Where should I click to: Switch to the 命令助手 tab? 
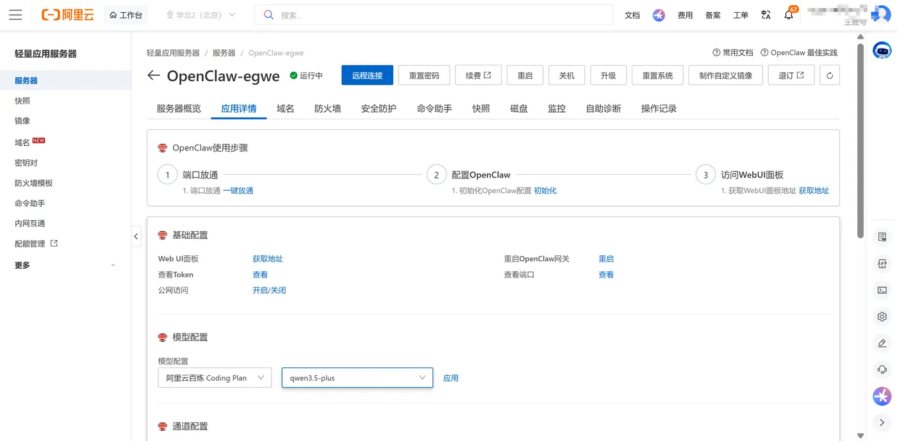click(x=434, y=109)
